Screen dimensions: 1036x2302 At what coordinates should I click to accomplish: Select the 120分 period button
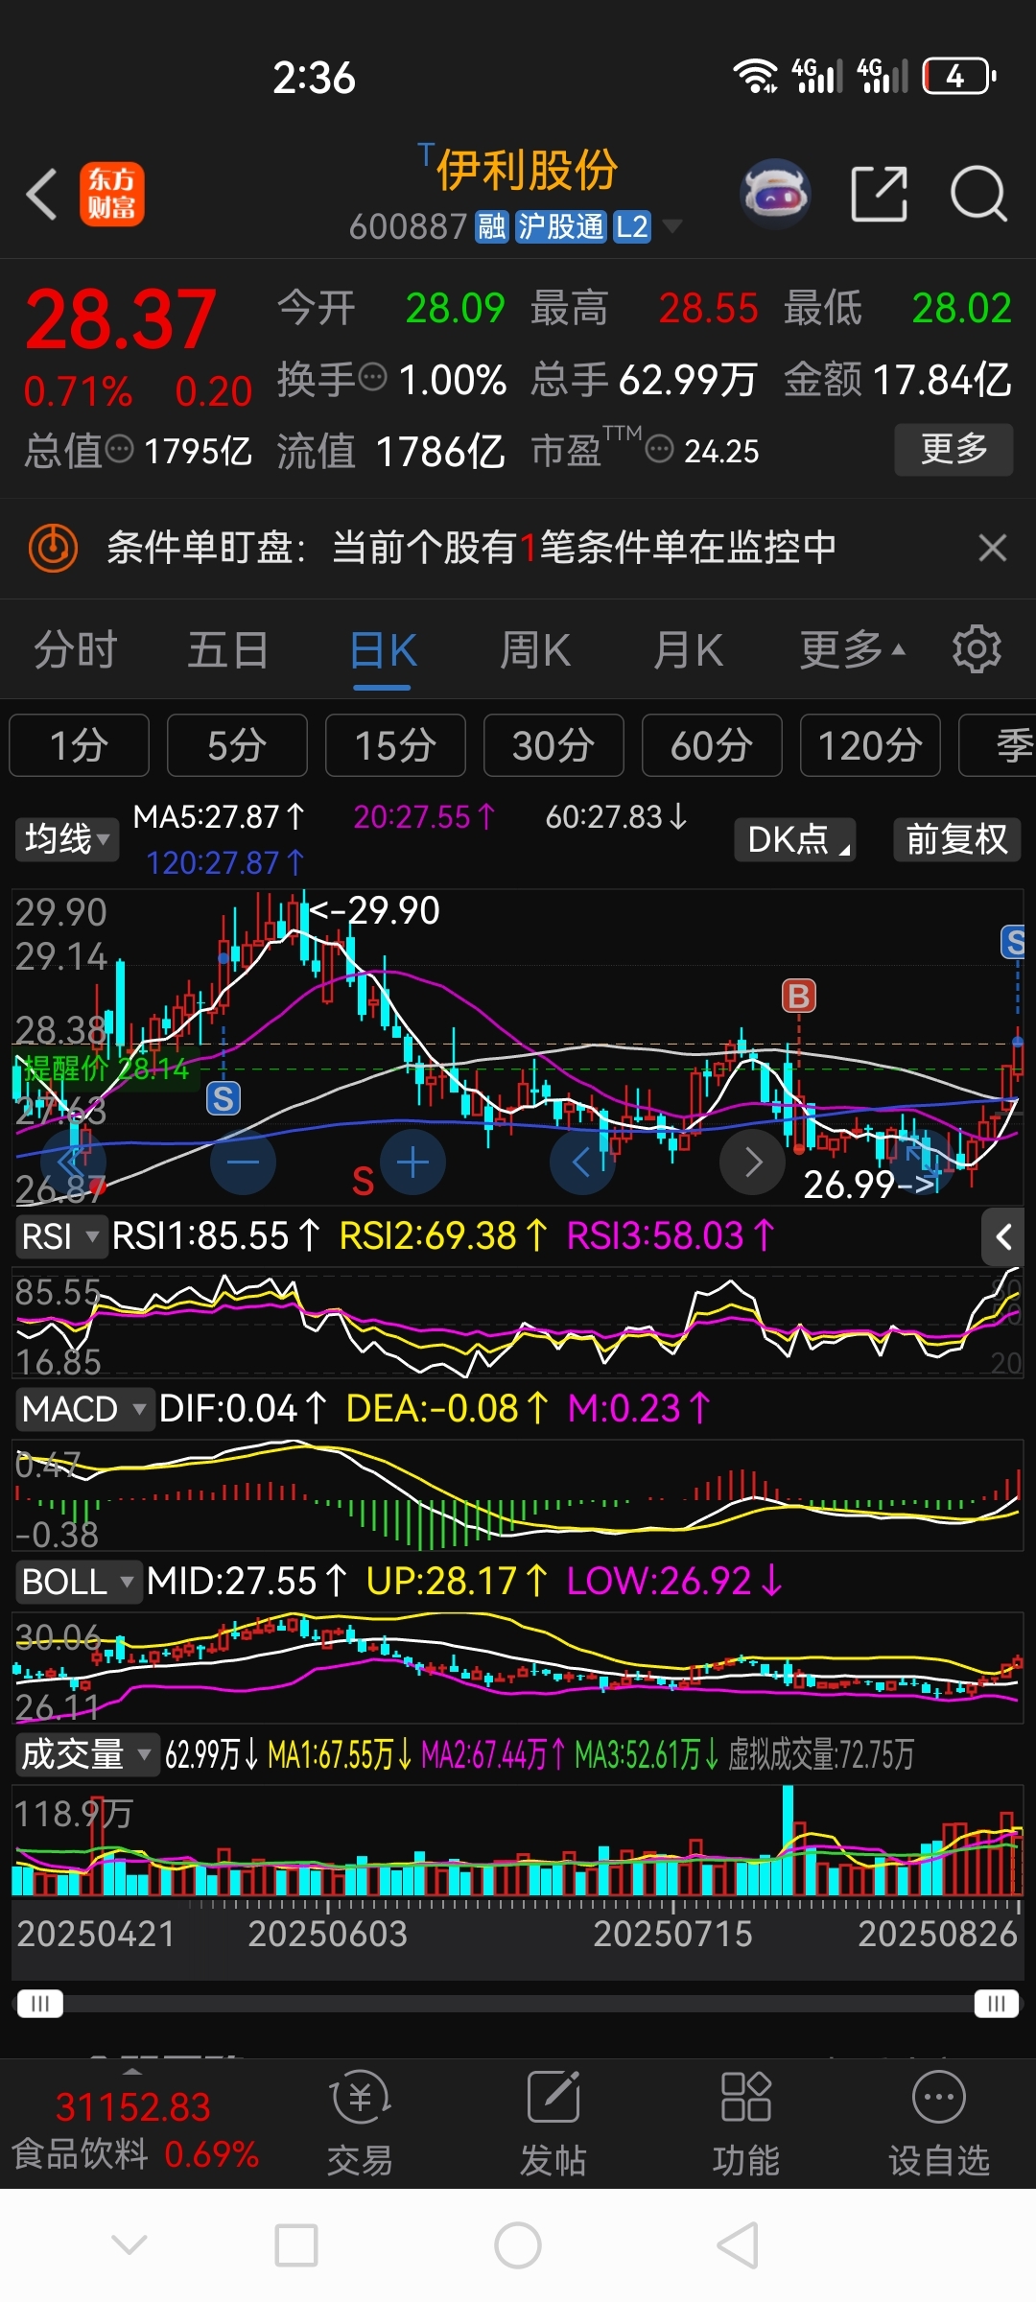870,745
